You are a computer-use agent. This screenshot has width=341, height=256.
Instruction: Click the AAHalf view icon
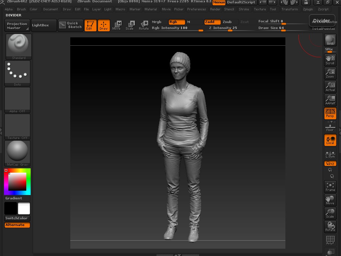330,100
